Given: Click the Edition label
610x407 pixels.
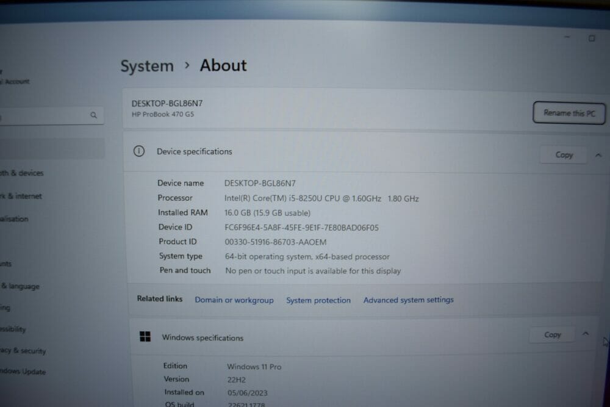Looking at the screenshot, I should 175,366.
